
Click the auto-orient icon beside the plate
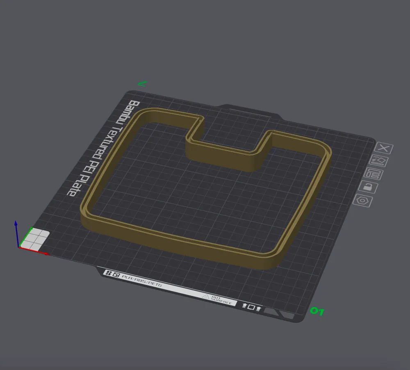click(379, 161)
